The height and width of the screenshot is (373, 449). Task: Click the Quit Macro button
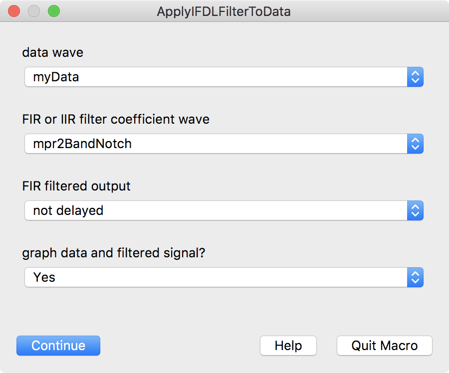click(x=384, y=346)
